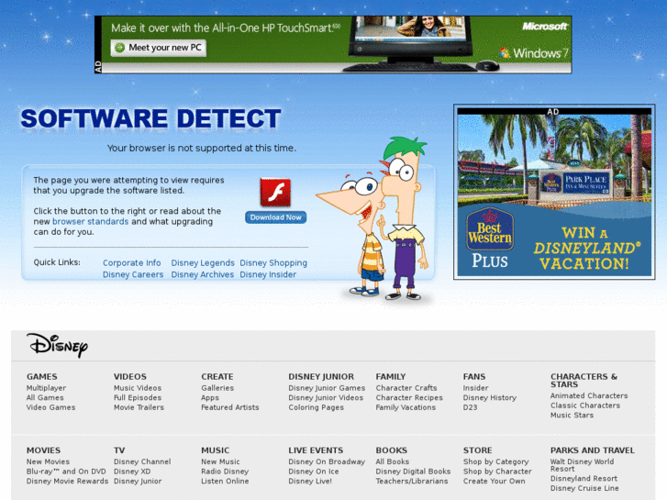667x500 pixels.
Task: Click the red Flash Player icon
Action: pos(275,193)
